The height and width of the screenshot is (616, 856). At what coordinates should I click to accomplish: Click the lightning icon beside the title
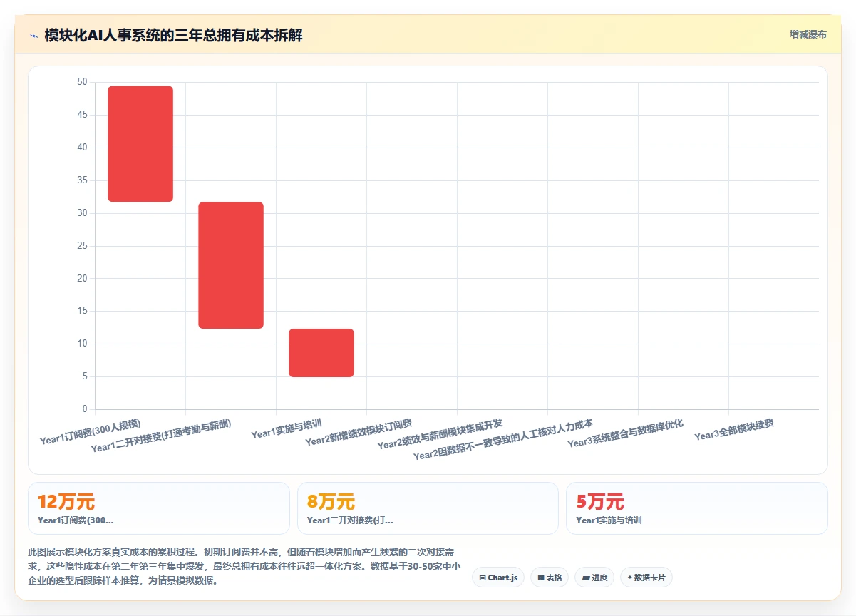(33, 36)
